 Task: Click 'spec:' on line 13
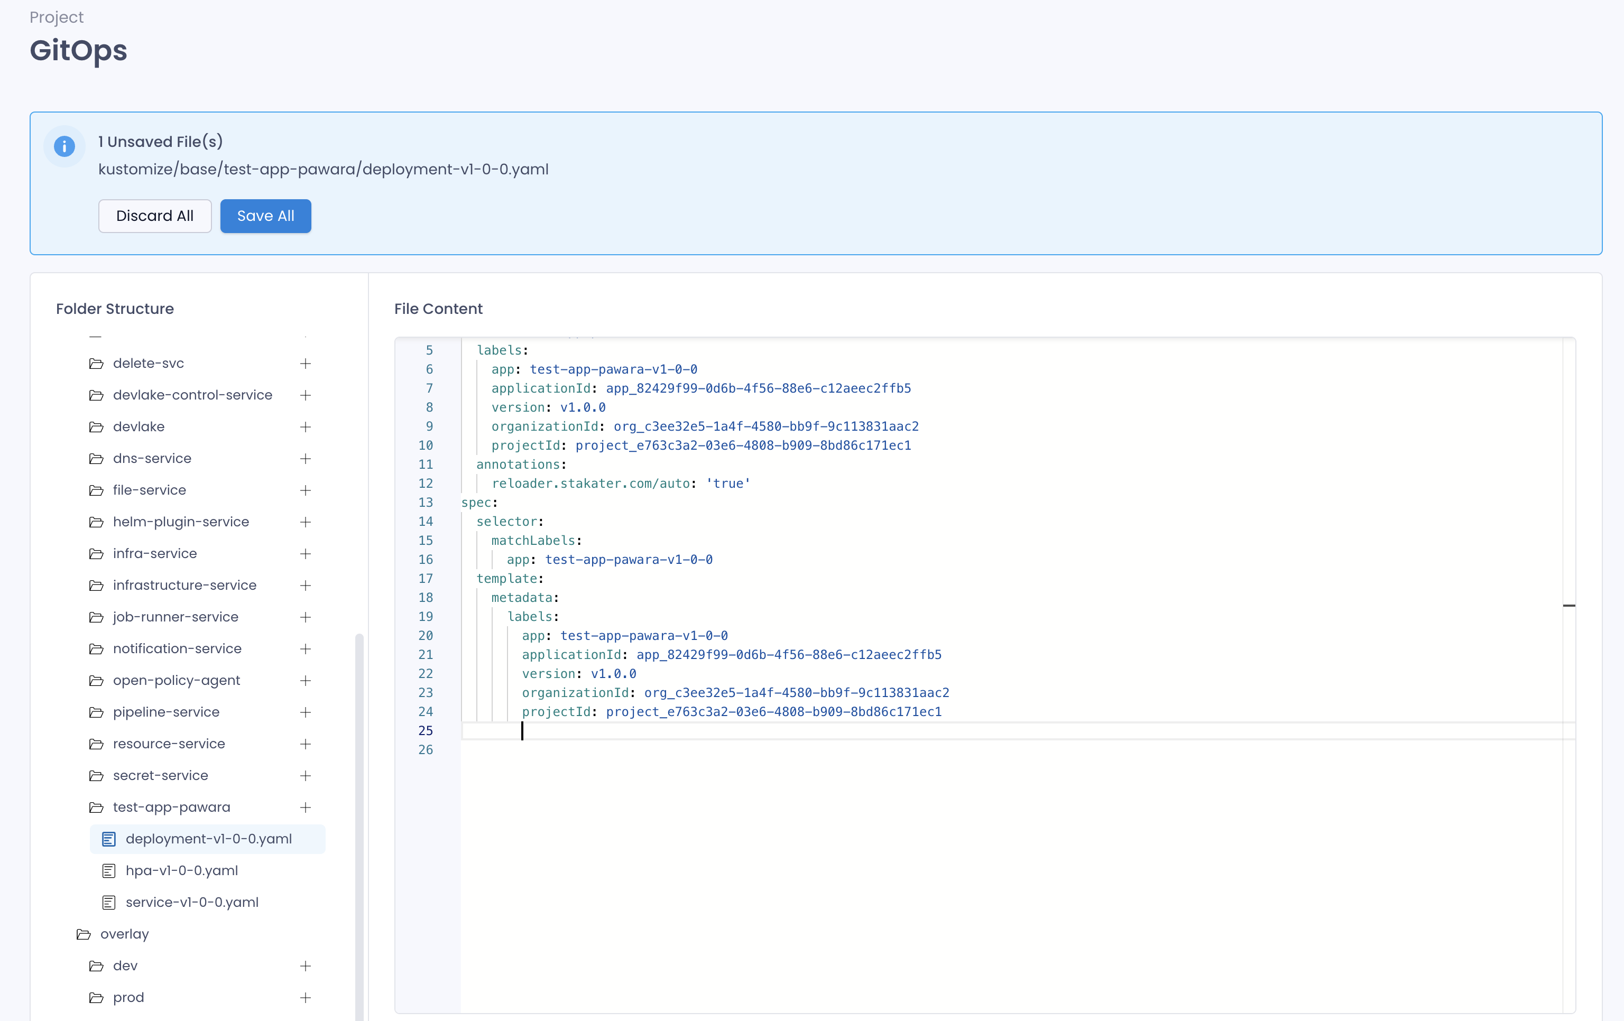point(479,503)
